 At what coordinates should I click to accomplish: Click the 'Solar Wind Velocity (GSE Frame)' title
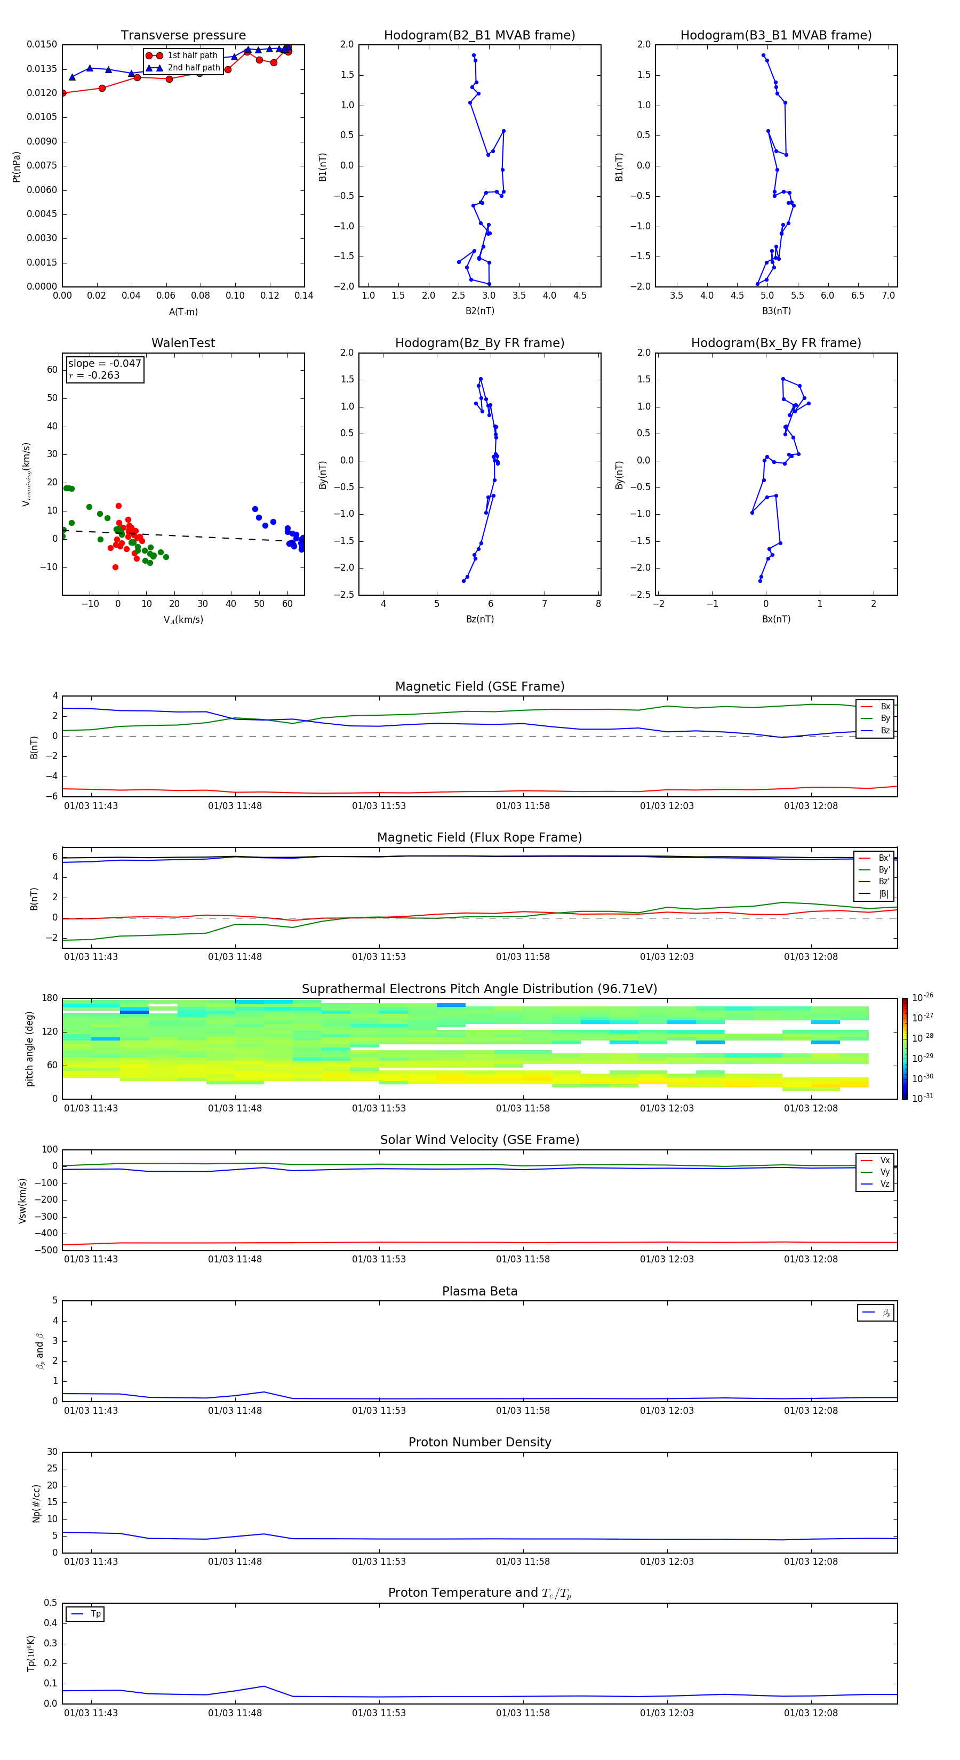coord(479,1140)
